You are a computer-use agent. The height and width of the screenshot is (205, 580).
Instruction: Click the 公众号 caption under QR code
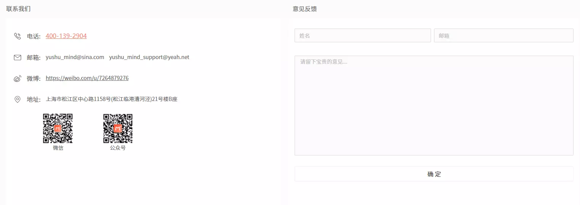[x=118, y=148]
